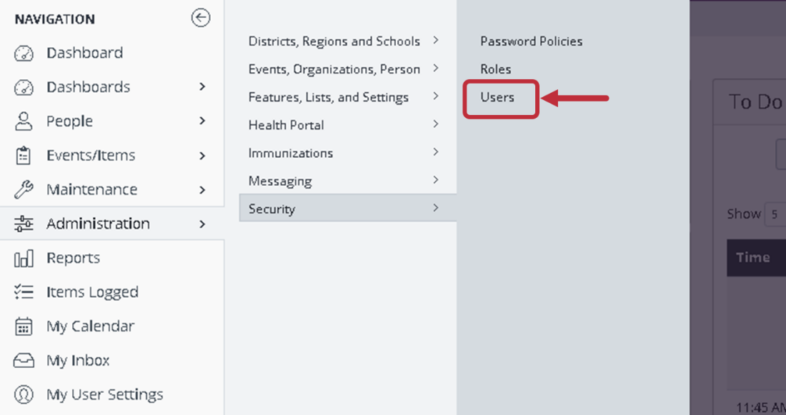Open the Messaging menu item
This screenshot has height=415, width=786.
click(280, 181)
